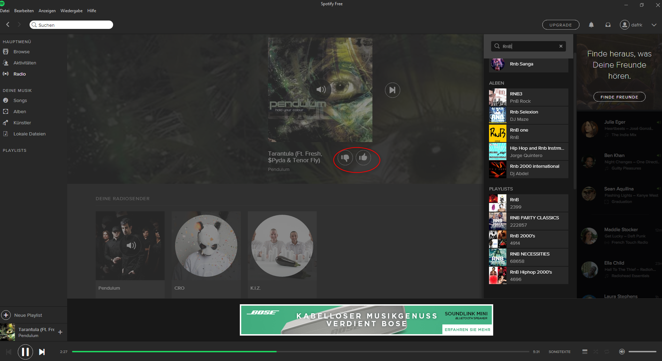The image size is (662, 361).
Task: Open the RNB NECESSITIES playlist result
Action: click(x=529, y=257)
